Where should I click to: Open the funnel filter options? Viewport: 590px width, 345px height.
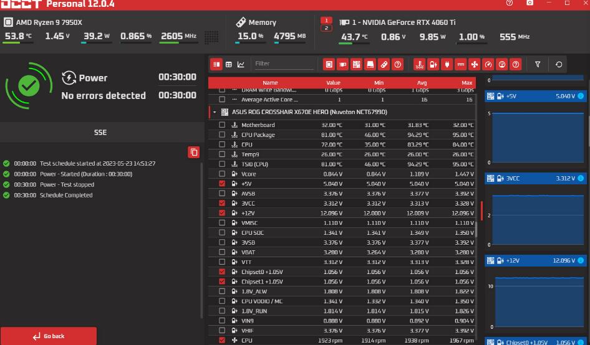click(x=538, y=64)
